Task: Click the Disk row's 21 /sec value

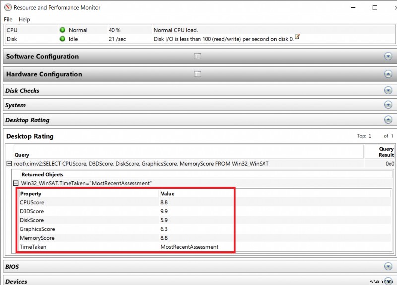Action: [x=117, y=39]
